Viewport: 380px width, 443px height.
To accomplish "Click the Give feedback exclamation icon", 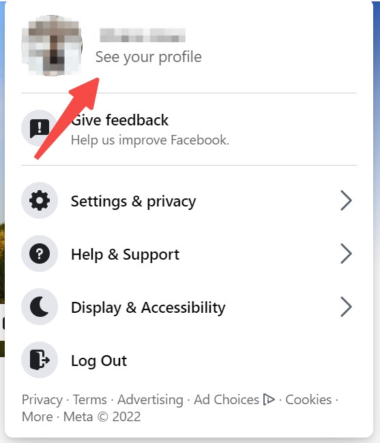I will coord(40,128).
